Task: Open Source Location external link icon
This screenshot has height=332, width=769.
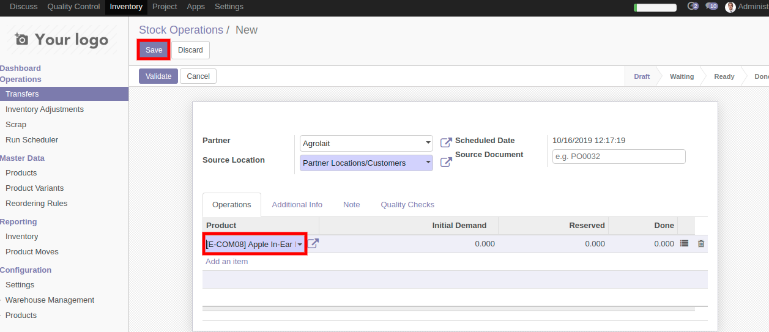Action: pyautogui.click(x=446, y=162)
